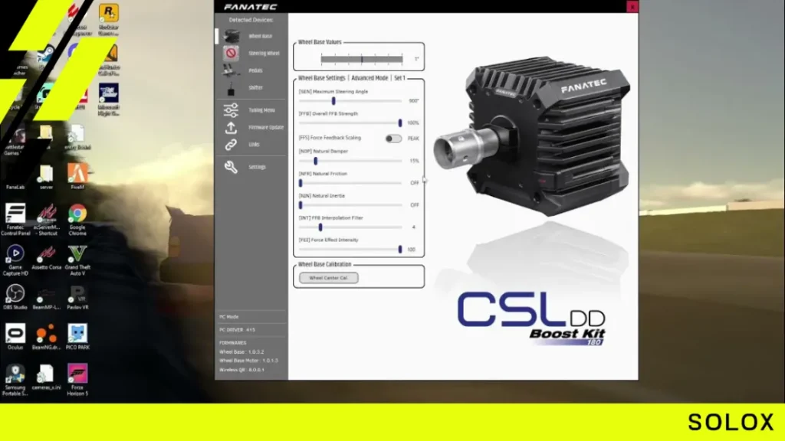Open the Settings wrench icon
785x441 pixels.
click(x=231, y=166)
